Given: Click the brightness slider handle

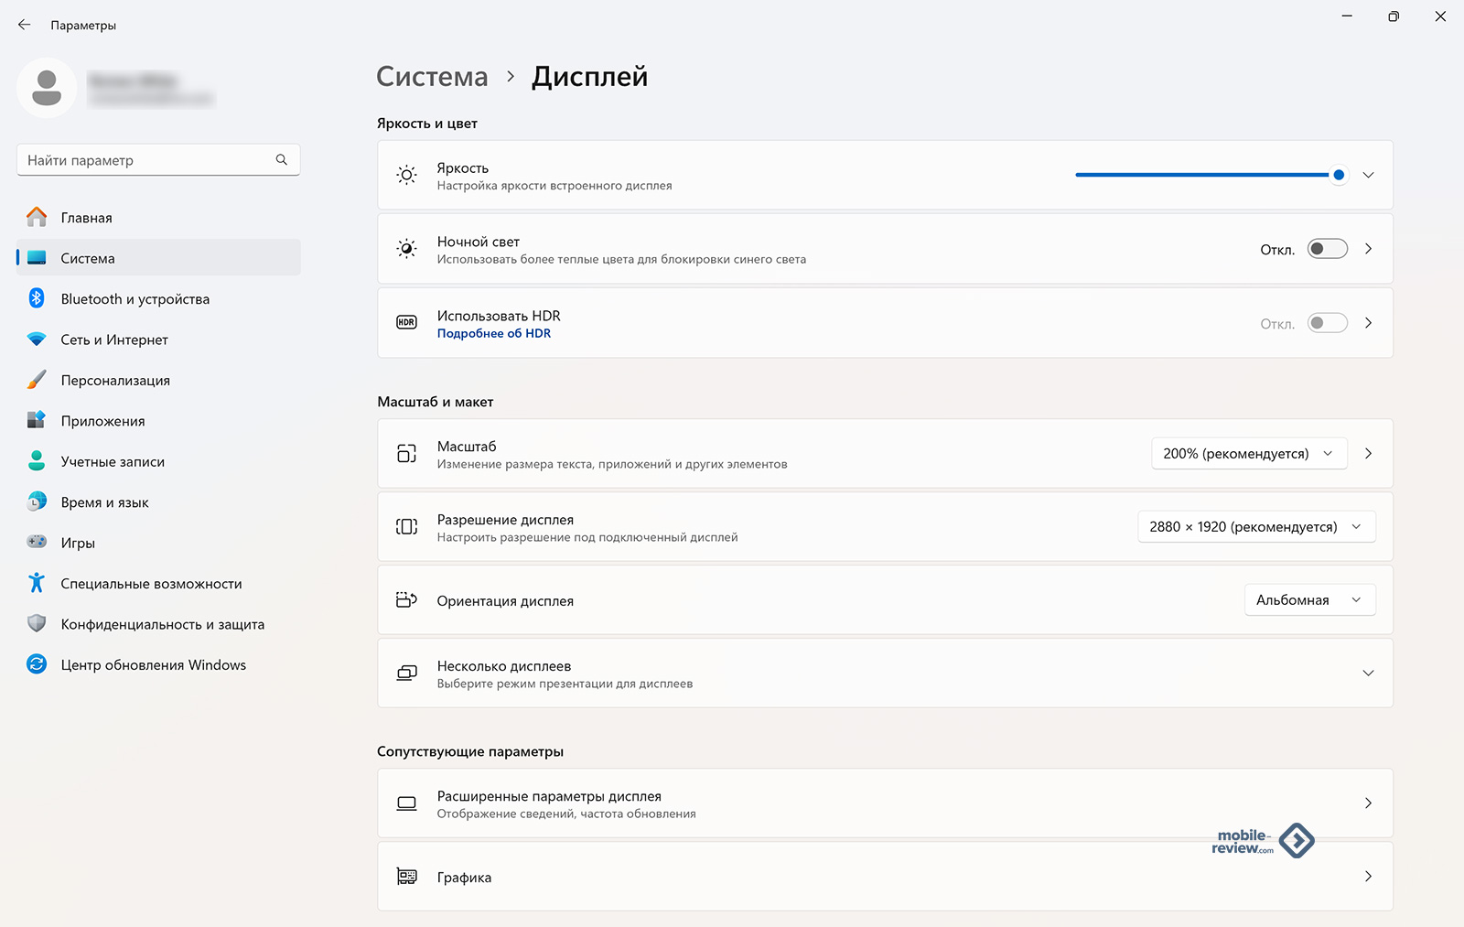Looking at the screenshot, I should [1339, 175].
